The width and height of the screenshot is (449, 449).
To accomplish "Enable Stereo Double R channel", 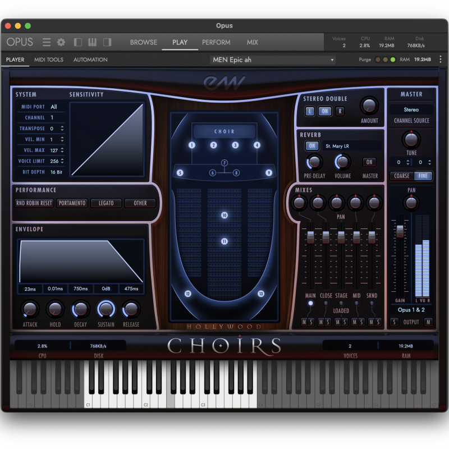I will [x=340, y=111].
